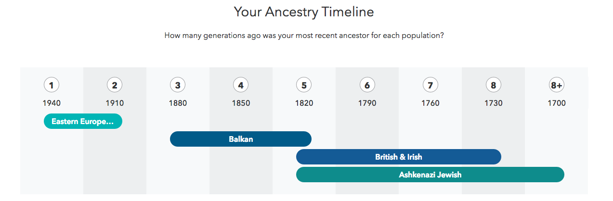613x201 pixels.
Task: Click the generation 7 circle marker
Action: tap(430, 86)
